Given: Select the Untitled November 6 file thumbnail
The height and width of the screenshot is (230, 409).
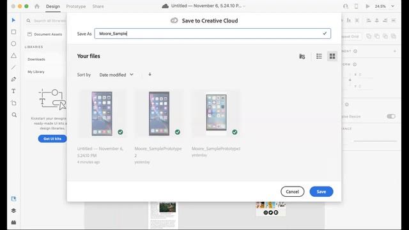Looking at the screenshot, I should click(x=102, y=114).
